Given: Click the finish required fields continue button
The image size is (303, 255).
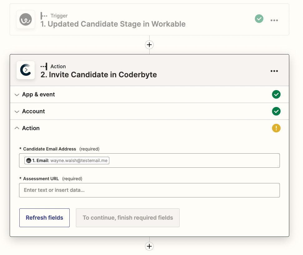Looking at the screenshot, I should click(128, 218).
